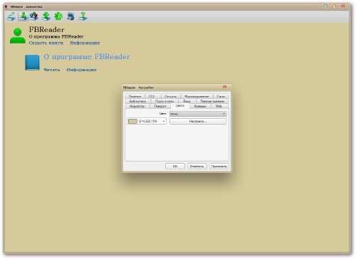Click the Читать link for the book
Viewport: 356px width, 259px height.
click(x=52, y=70)
